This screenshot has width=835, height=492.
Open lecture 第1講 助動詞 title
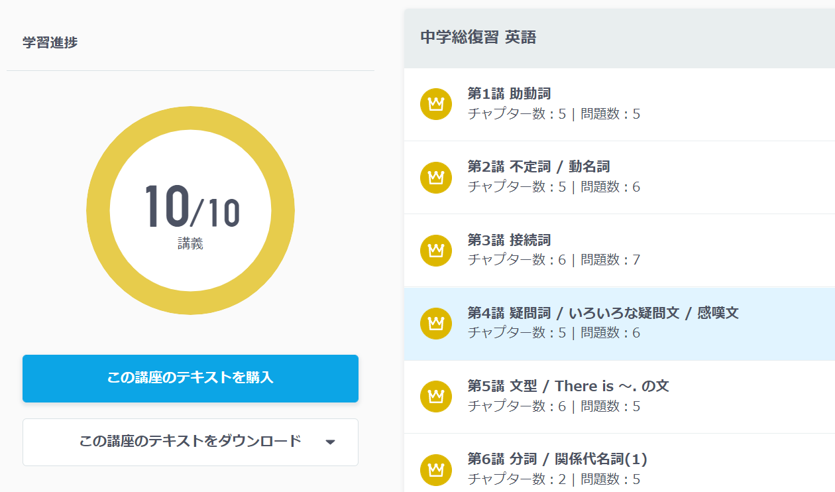point(509,93)
